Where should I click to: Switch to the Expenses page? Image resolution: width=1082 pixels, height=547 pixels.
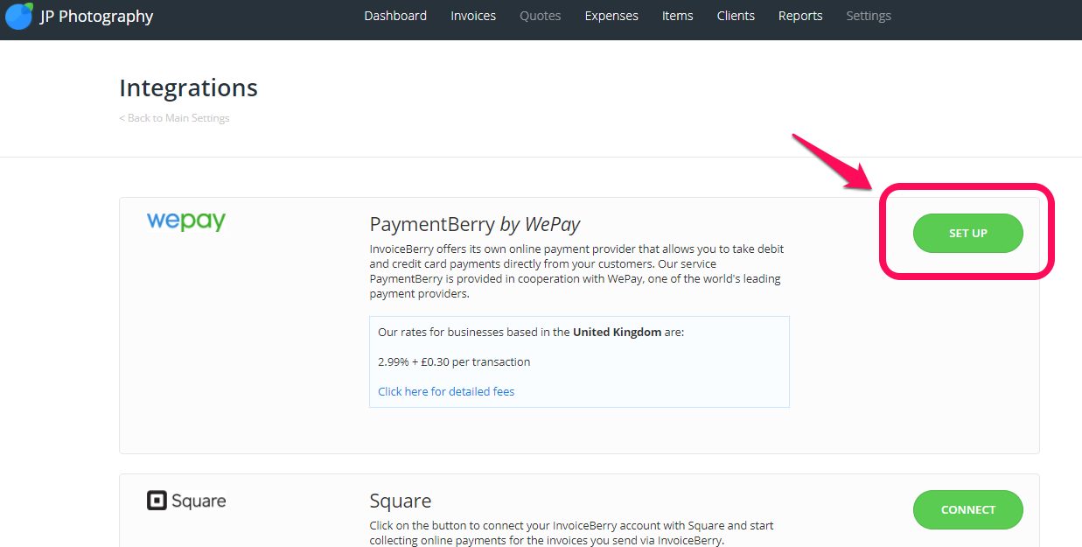pyautogui.click(x=611, y=16)
